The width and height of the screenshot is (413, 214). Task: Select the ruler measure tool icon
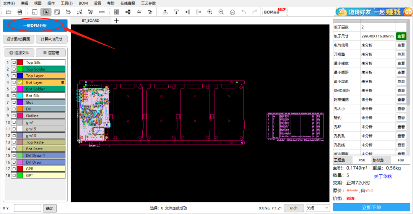point(102,12)
